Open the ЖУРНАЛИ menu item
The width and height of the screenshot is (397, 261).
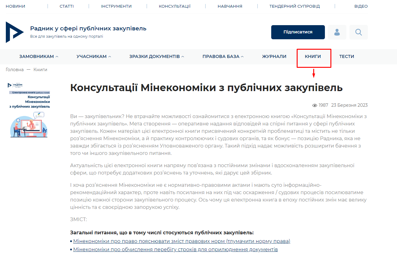click(x=274, y=56)
